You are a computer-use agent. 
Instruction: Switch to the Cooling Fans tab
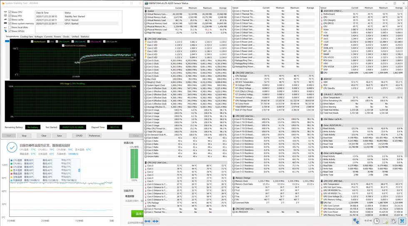click(x=27, y=37)
